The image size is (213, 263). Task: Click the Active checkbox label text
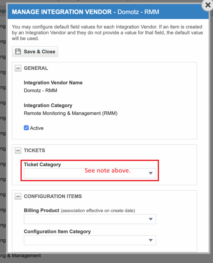[x=37, y=128]
